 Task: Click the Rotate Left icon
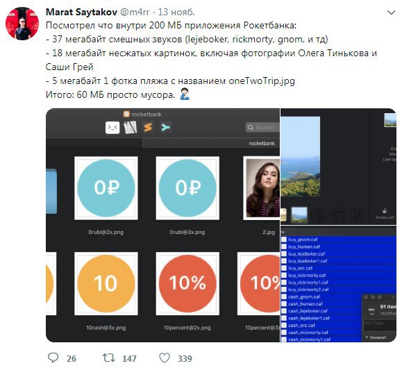[x=385, y=211]
